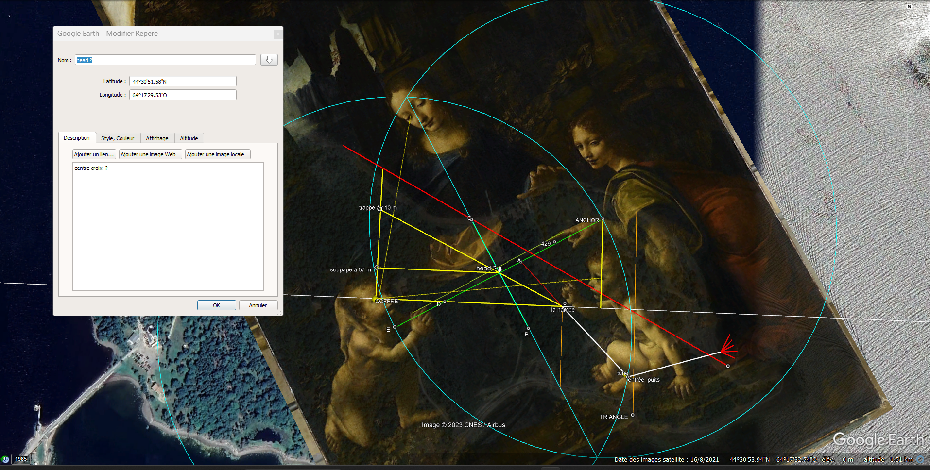
Task: Click status bar longitude 64°17'32.74"O
Action: click(796, 460)
